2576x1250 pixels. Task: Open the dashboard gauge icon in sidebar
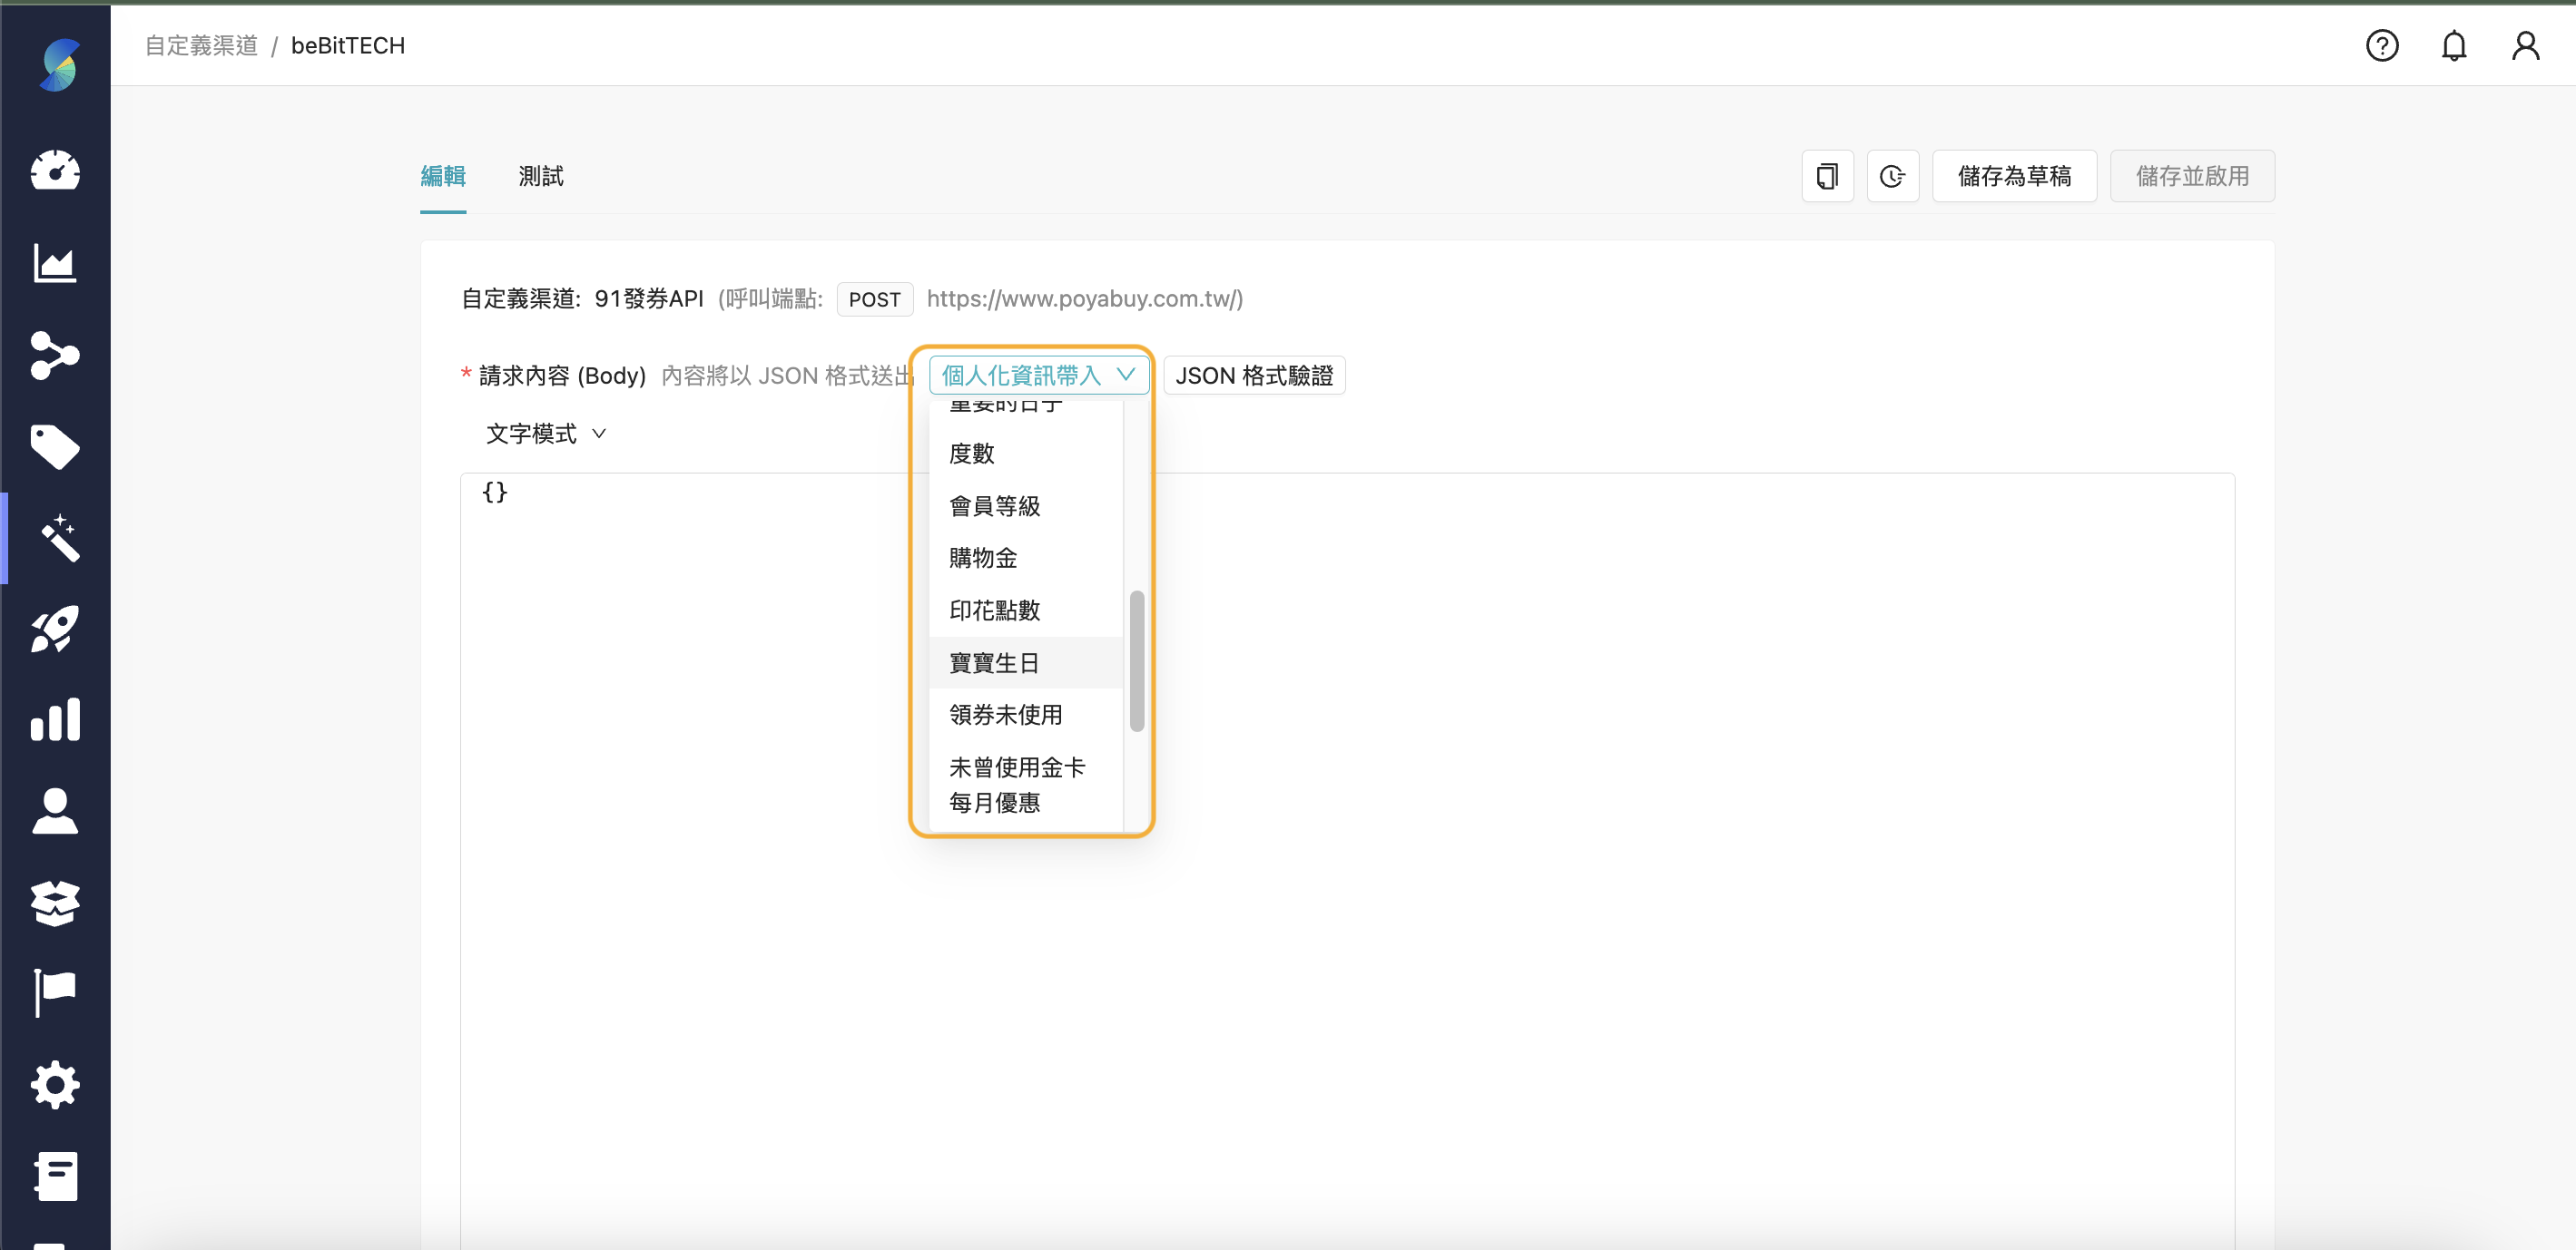(56, 171)
